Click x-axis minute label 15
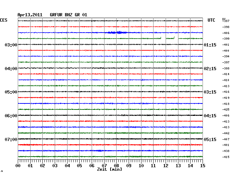 (203, 166)
